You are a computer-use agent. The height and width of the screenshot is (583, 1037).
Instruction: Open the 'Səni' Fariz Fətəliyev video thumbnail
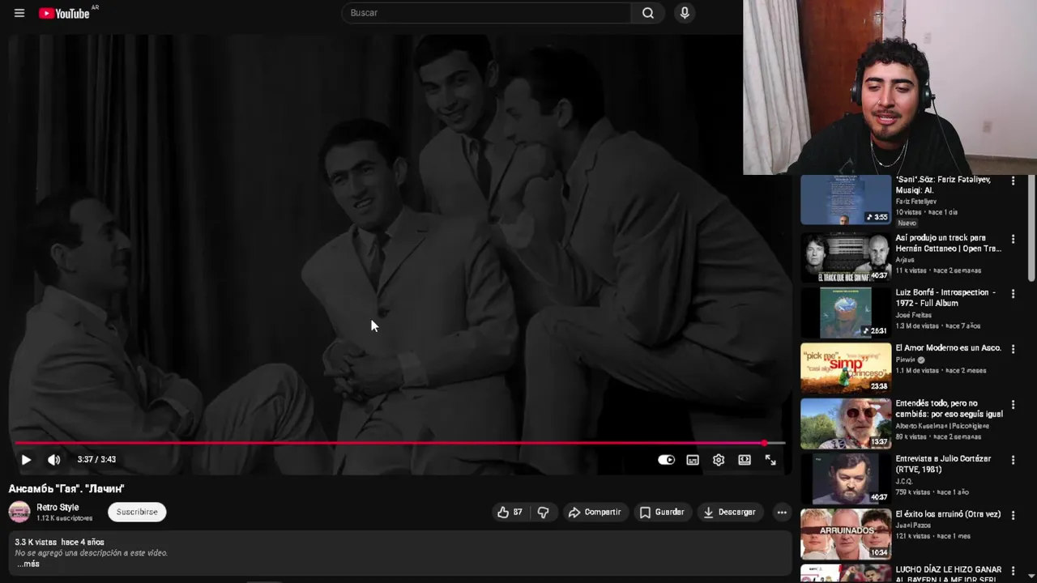point(846,200)
